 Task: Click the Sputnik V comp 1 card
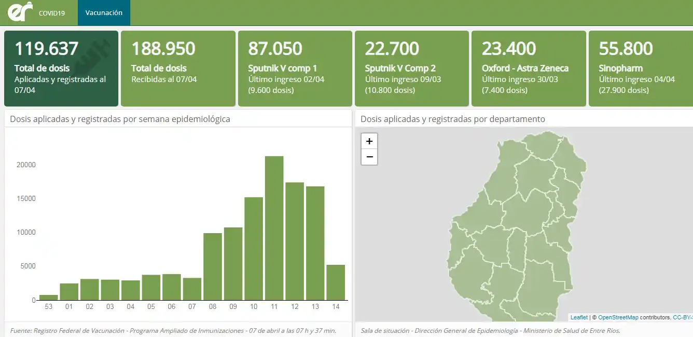click(x=295, y=69)
